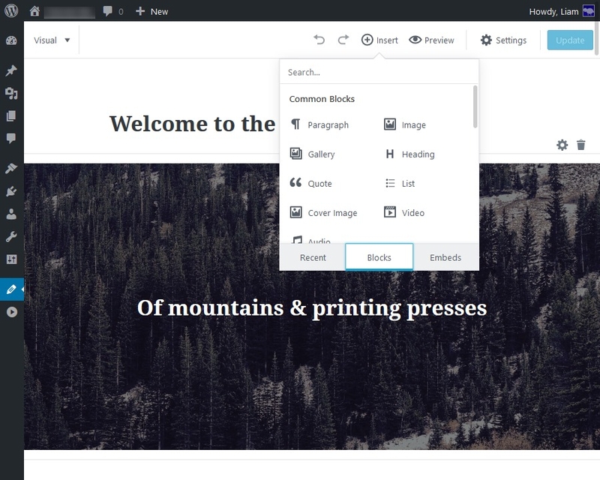The image size is (600, 480).
Task: Insert a Cover Image block
Action: (323, 212)
